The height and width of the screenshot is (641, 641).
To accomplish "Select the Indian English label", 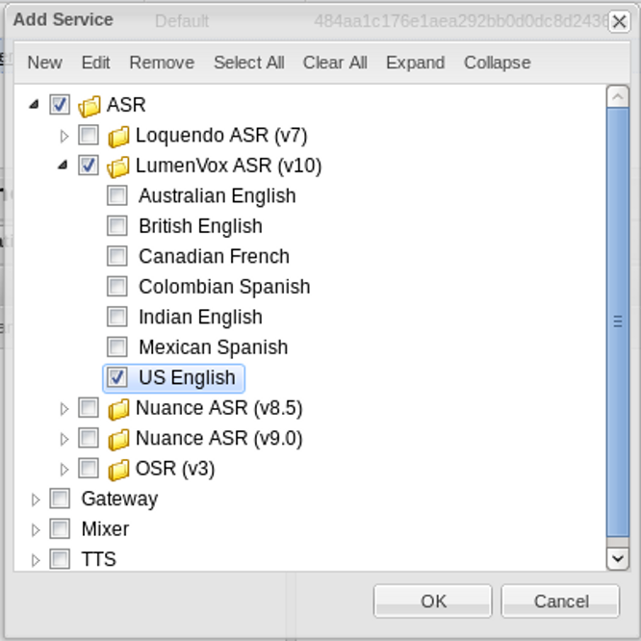I will [200, 318].
